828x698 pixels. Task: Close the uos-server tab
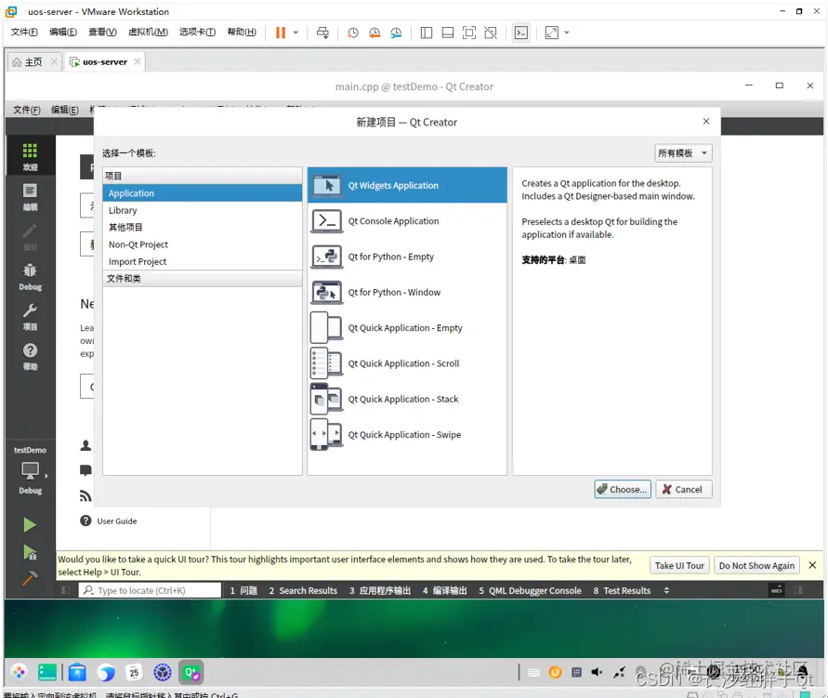138,61
